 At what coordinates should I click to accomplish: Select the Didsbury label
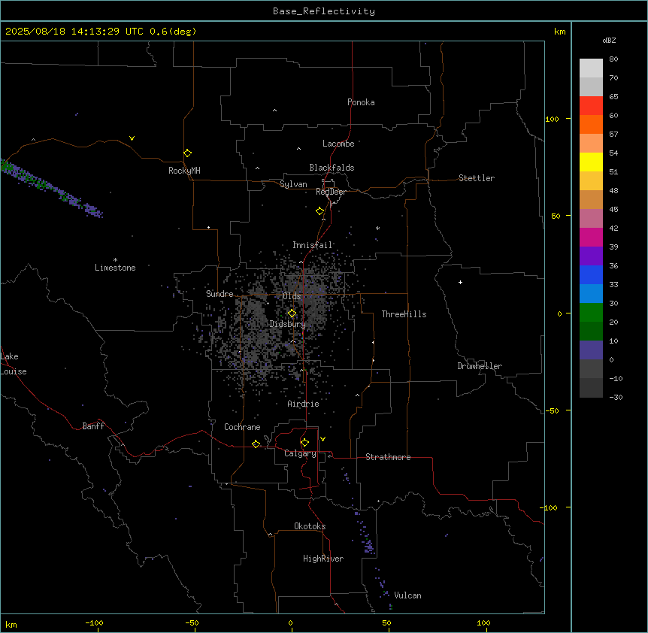[x=288, y=324]
